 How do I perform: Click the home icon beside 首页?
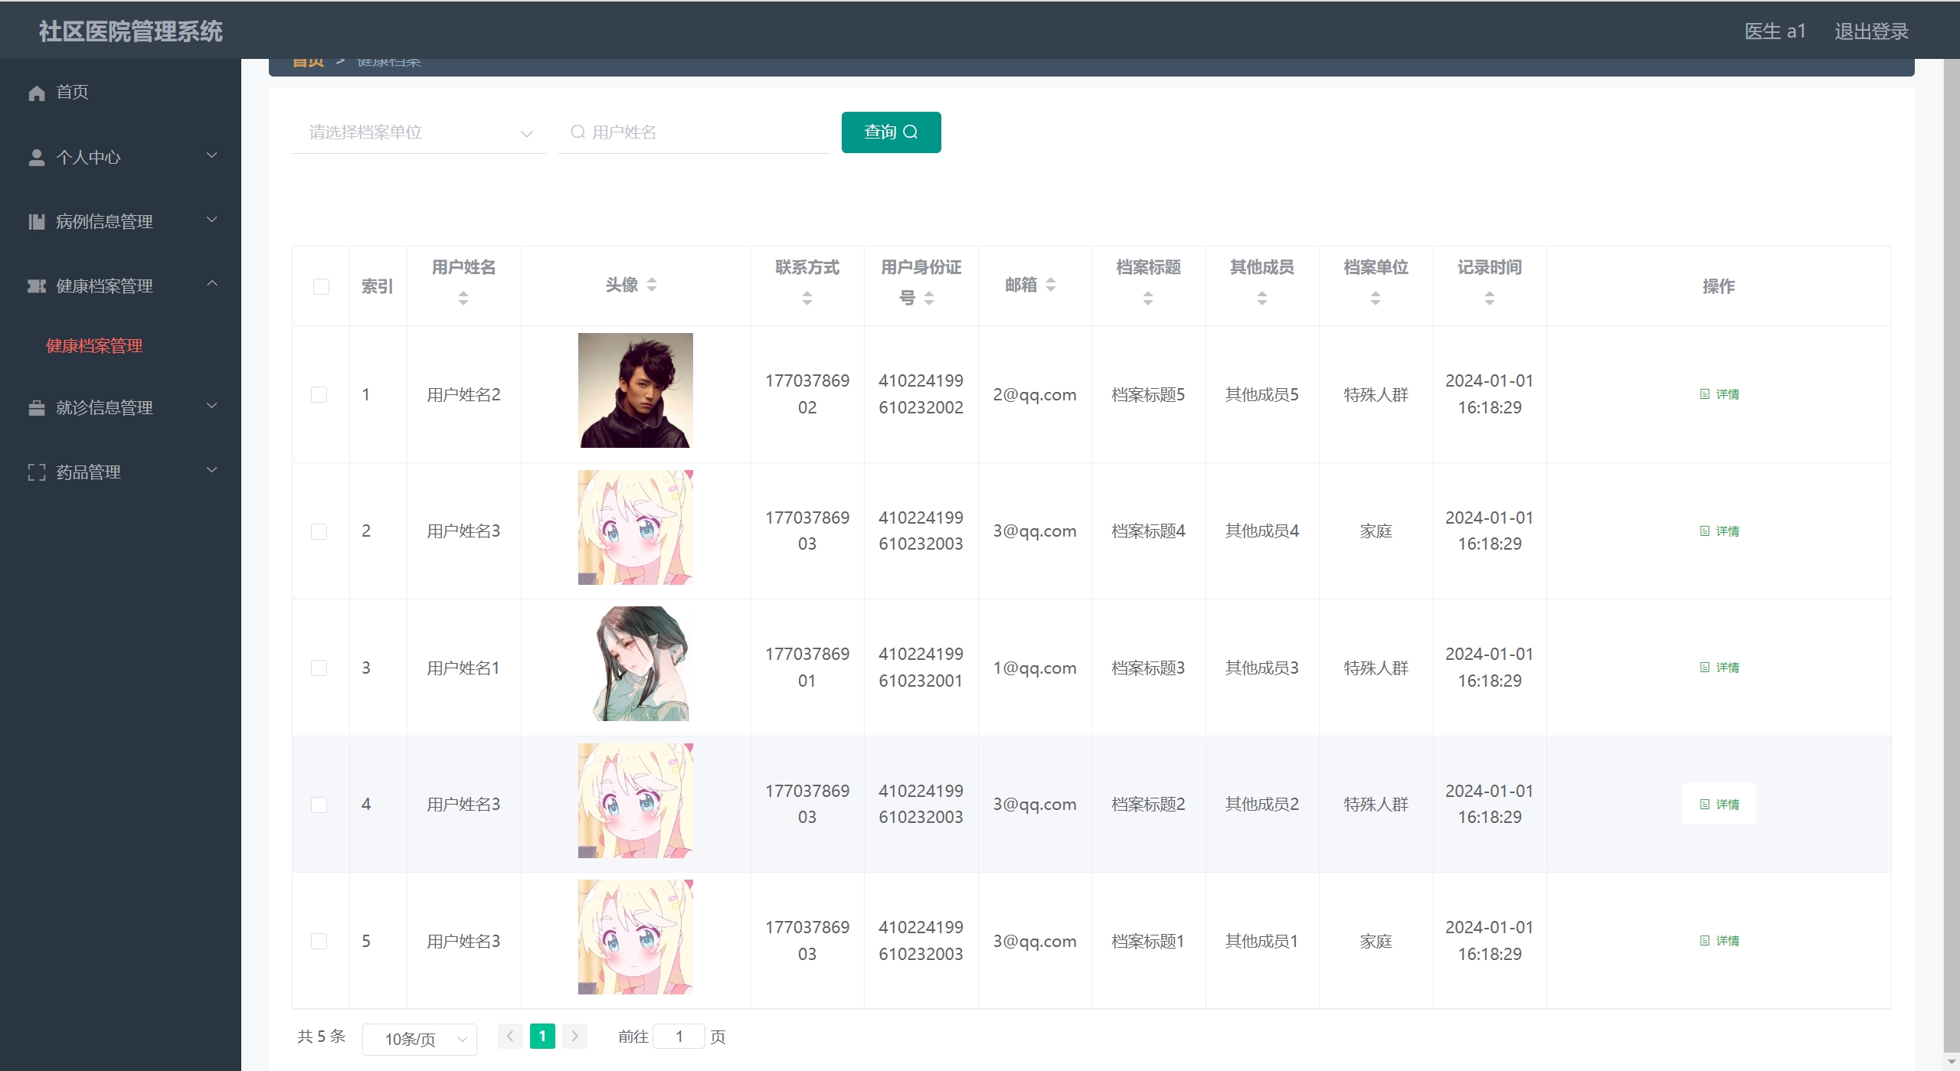(x=37, y=93)
